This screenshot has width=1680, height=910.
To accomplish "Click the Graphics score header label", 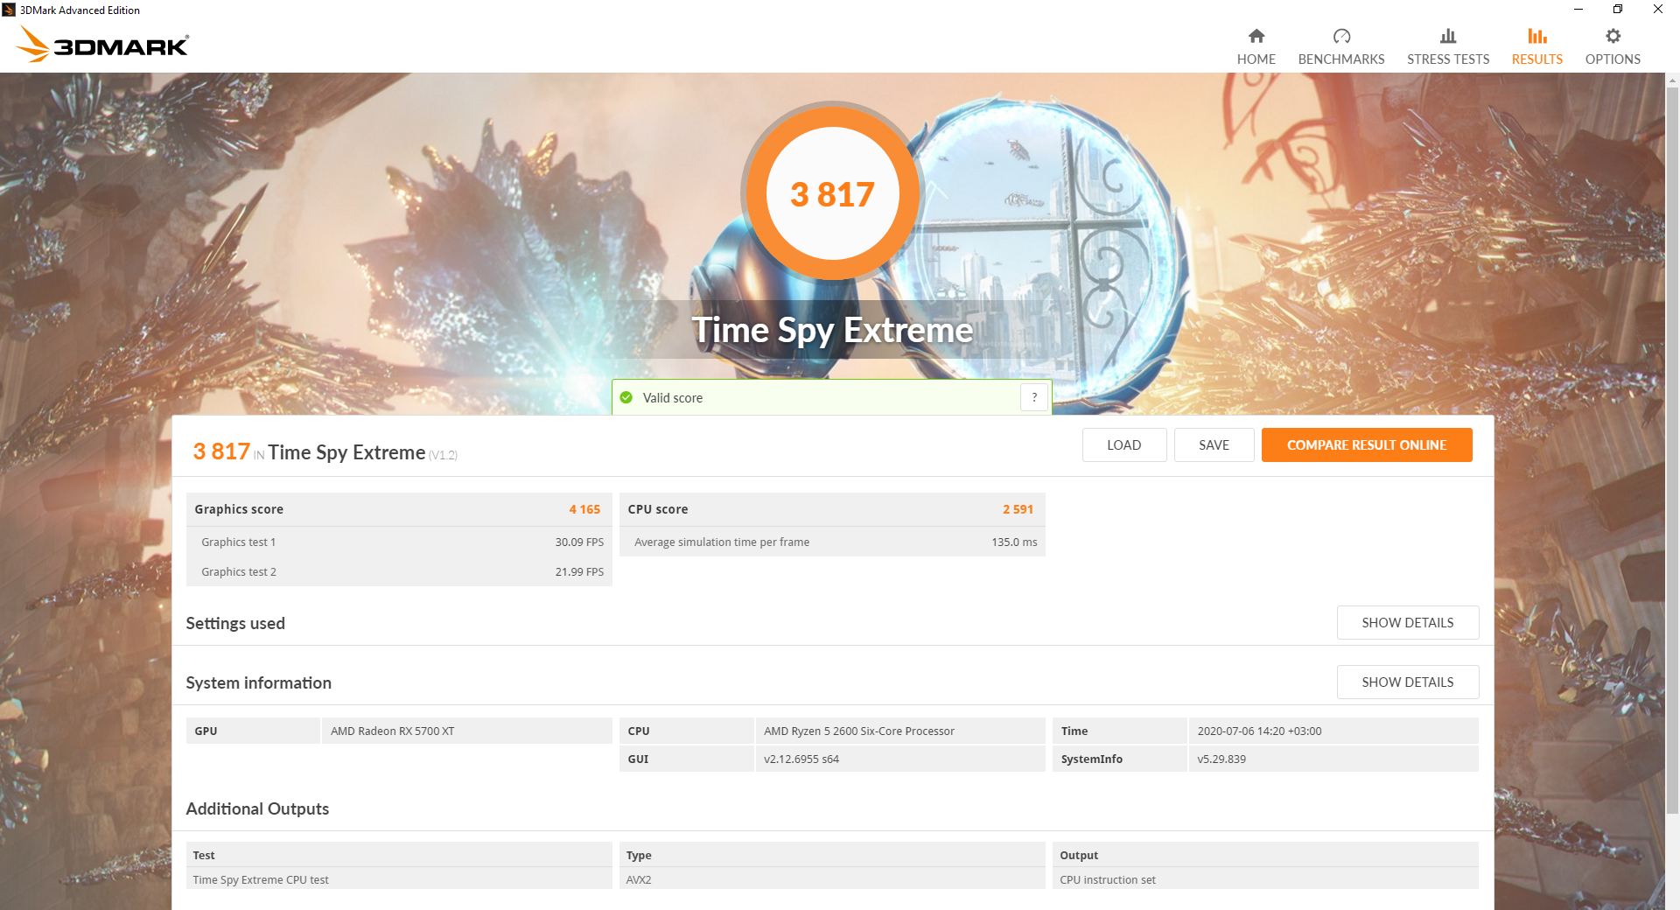I will click(239, 509).
